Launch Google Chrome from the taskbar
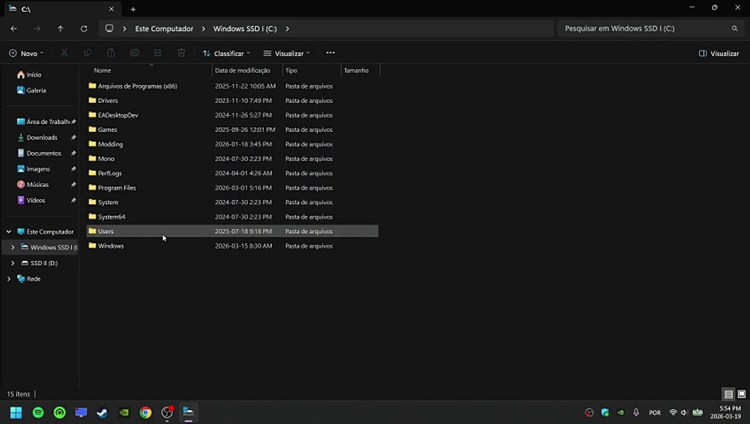The height and width of the screenshot is (424, 750). tap(146, 413)
